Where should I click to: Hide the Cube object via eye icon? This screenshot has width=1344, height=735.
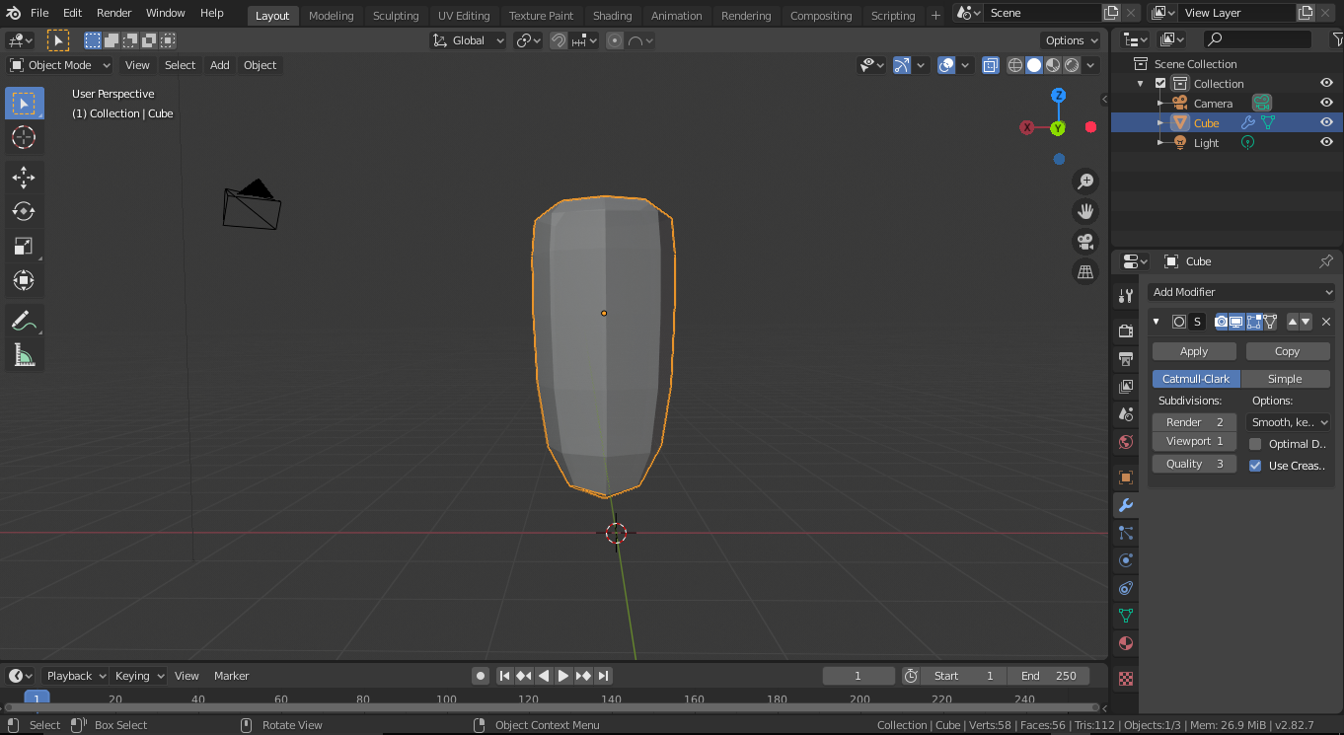[1326, 122]
